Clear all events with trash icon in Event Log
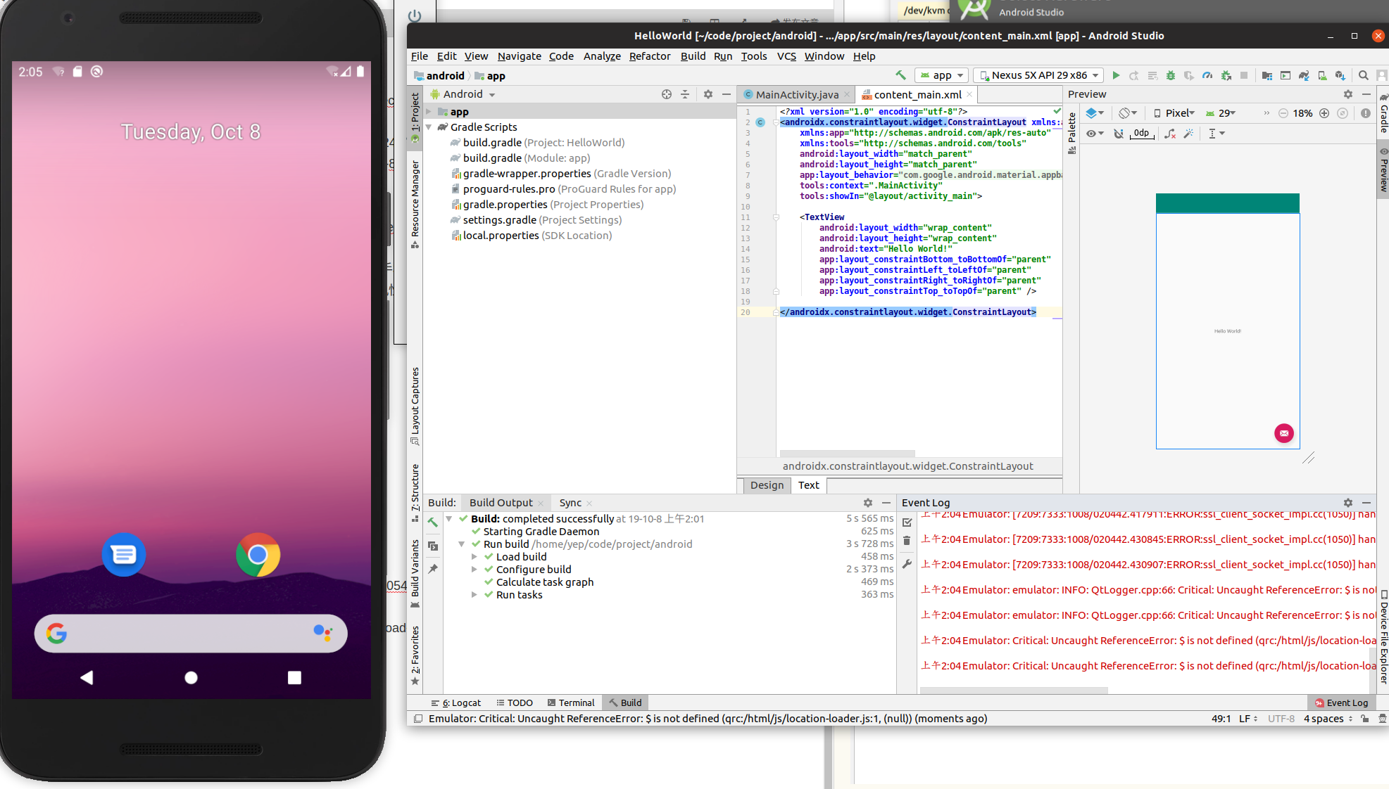The width and height of the screenshot is (1389, 789). 907,541
